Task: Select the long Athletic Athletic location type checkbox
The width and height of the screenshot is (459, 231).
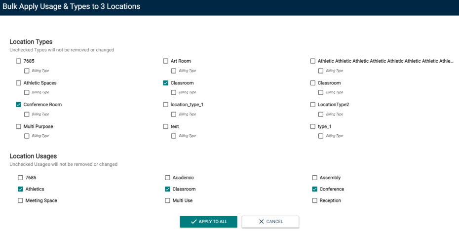Action: pos(313,61)
